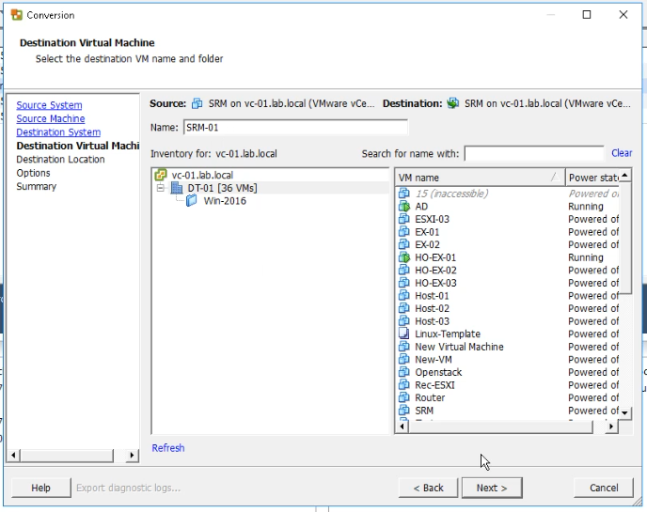The width and height of the screenshot is (647, 512).
Task: Click the Rec-ESXI VM icon
Action: [x=404, y=385]
